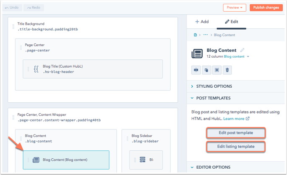
Task: Clone the module with the copy icon
Action: point(206,70)
